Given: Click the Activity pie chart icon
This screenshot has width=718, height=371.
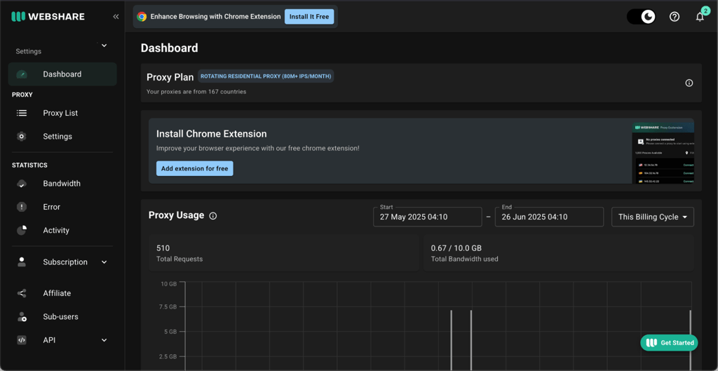Looking at the screenshot, I should [x=22, y=230].
